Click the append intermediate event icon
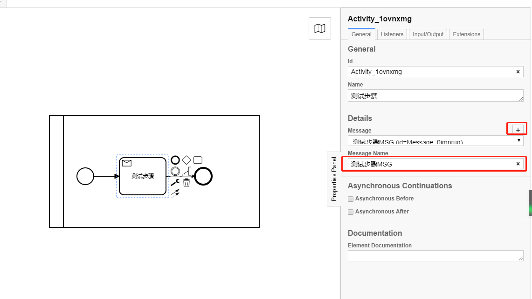This screenshot has width=532, height=299. (175, 171)
